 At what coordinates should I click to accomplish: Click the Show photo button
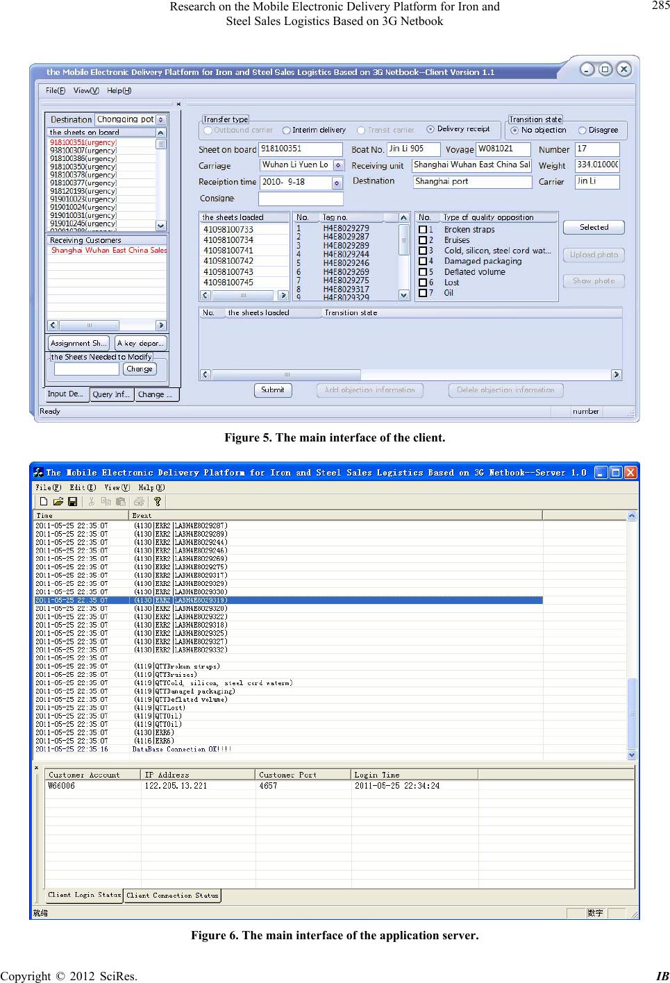pyautogui.click(x=594, y=281)
